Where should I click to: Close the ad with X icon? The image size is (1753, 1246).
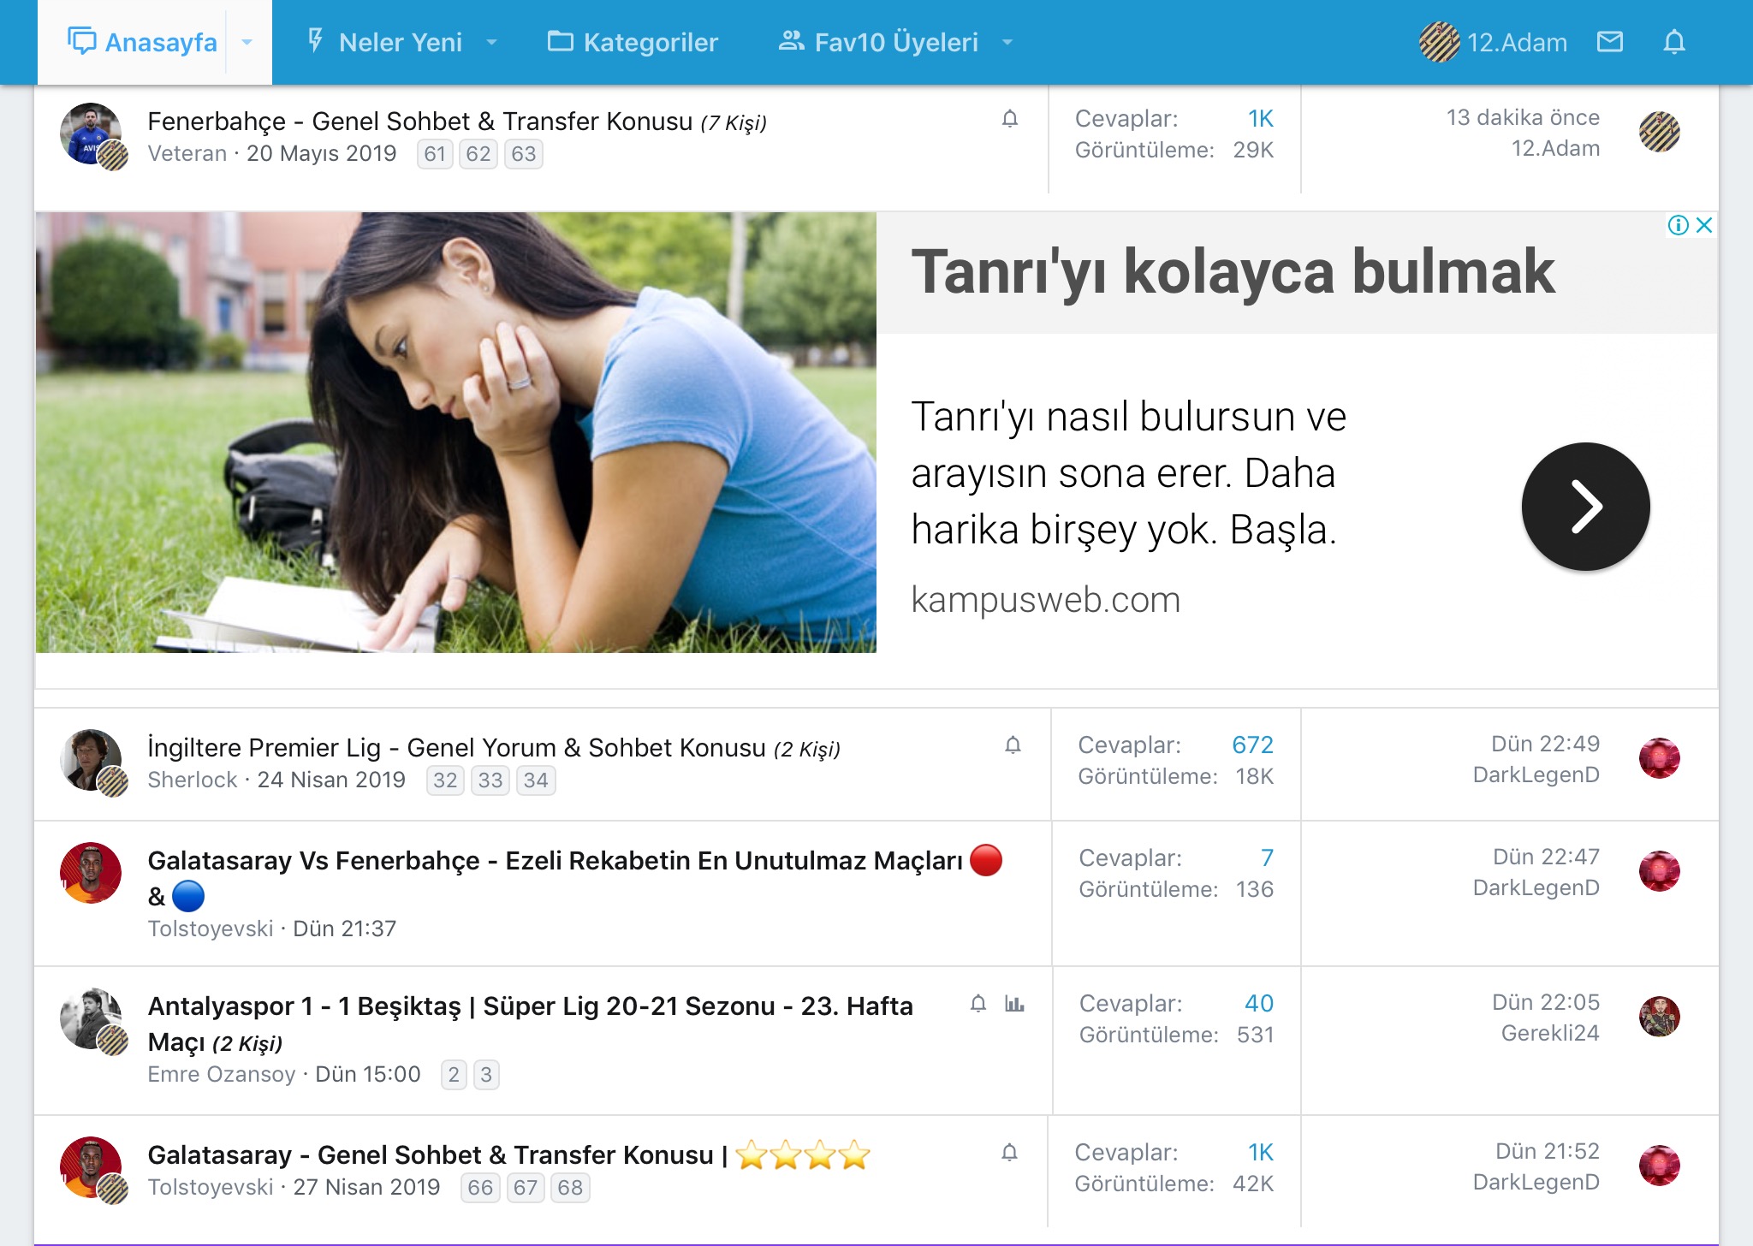(x=1703, y=225)
